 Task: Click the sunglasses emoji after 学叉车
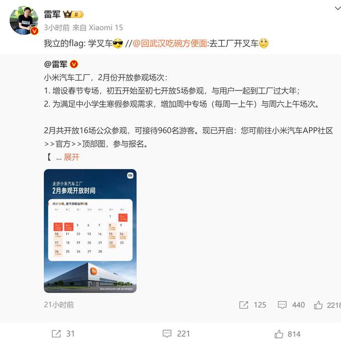(118, 43)
